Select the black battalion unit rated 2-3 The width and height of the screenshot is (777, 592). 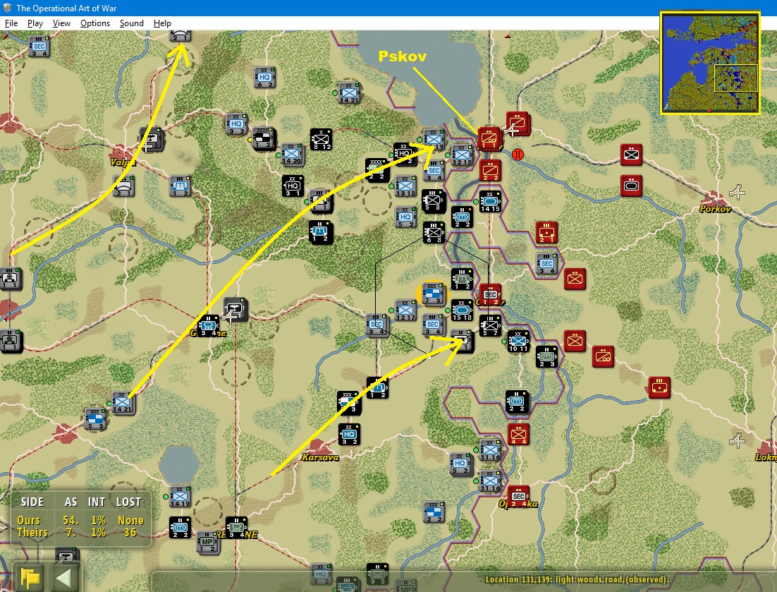point(547,357)
